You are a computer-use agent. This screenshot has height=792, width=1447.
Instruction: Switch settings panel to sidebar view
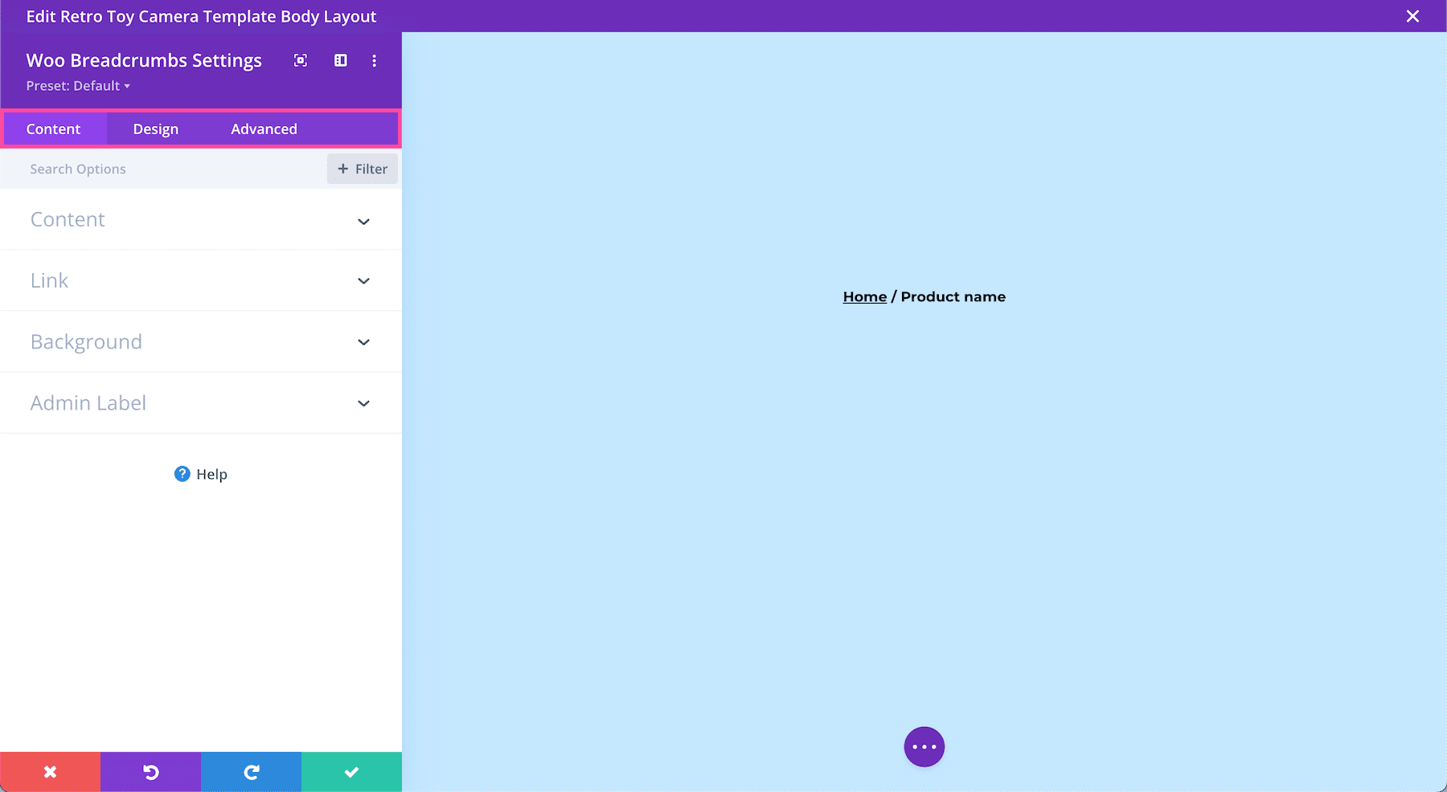340,60
